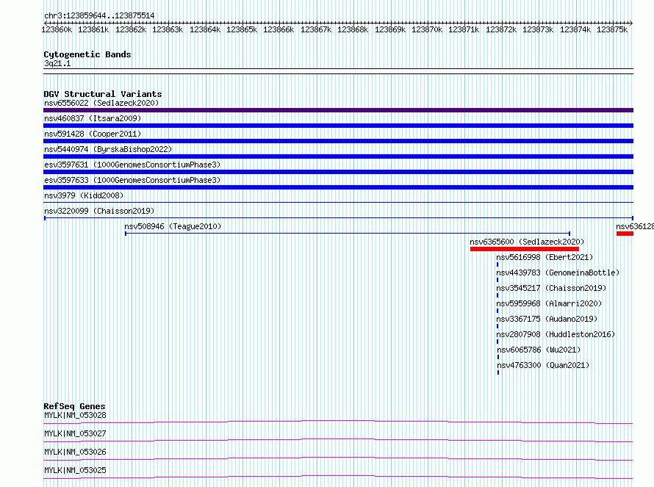Click the red nsv6365600 variant bar
654x487 pixels.
pos(524,249)
